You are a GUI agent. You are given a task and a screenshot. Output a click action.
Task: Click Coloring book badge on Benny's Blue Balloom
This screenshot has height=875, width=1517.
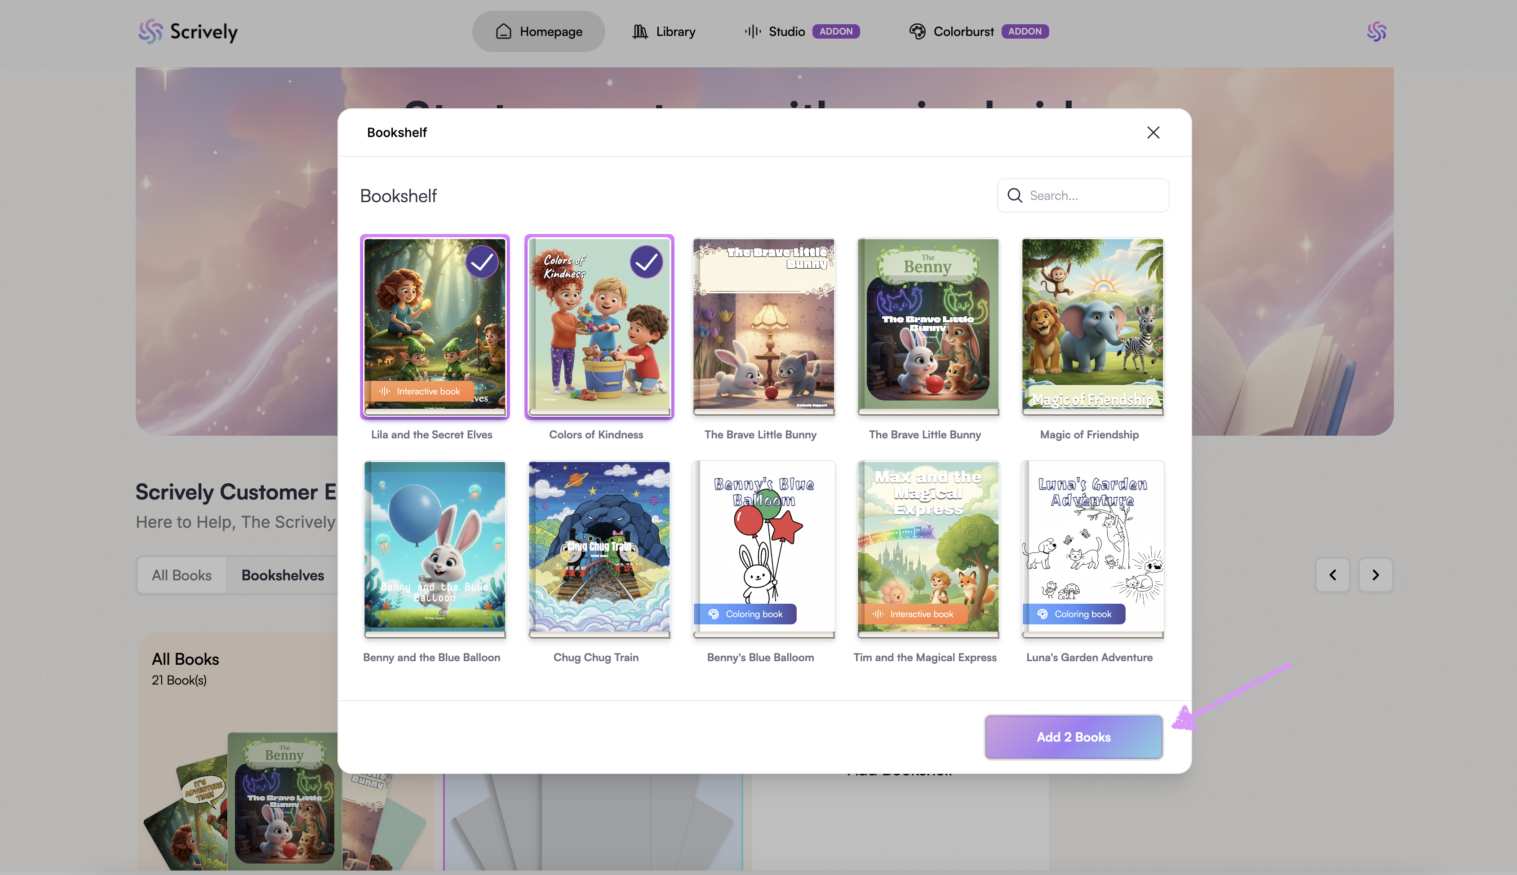pyautogui.click(x=745, y=614)
